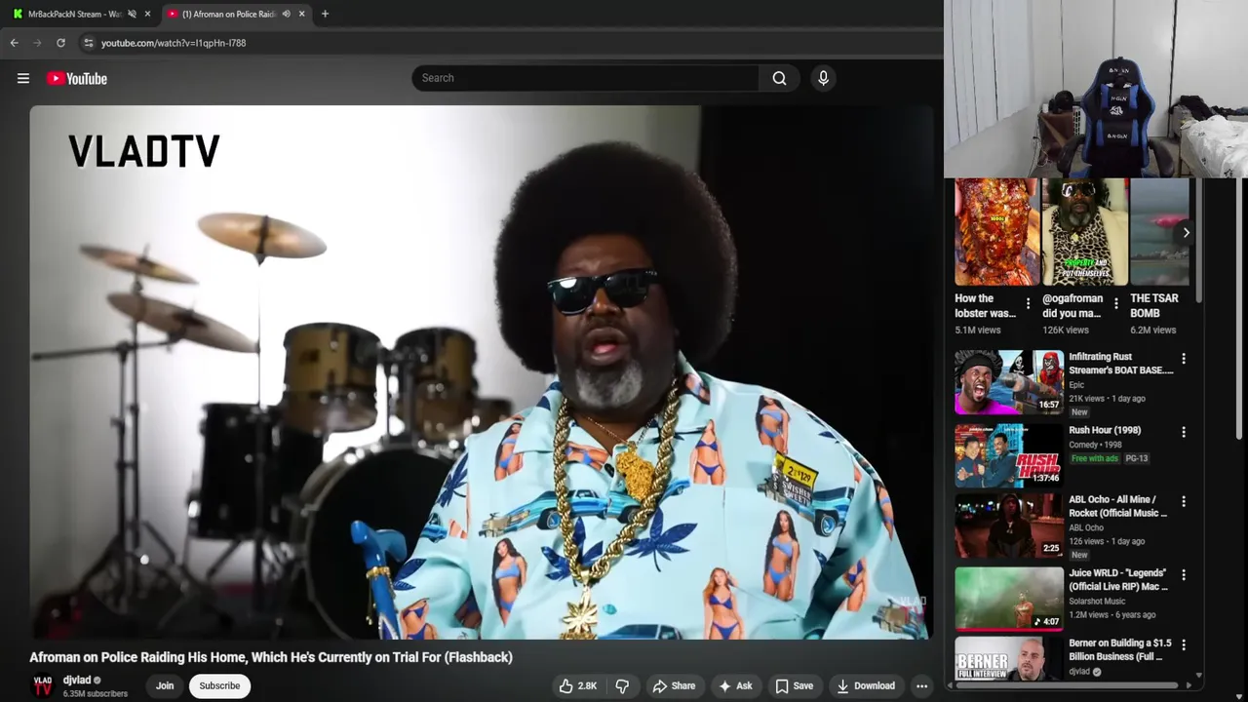Open the more actions ellipsis below video
The width and height of the screenshot is (1248, 702).
pyautogui.click(x=921, y=686)
